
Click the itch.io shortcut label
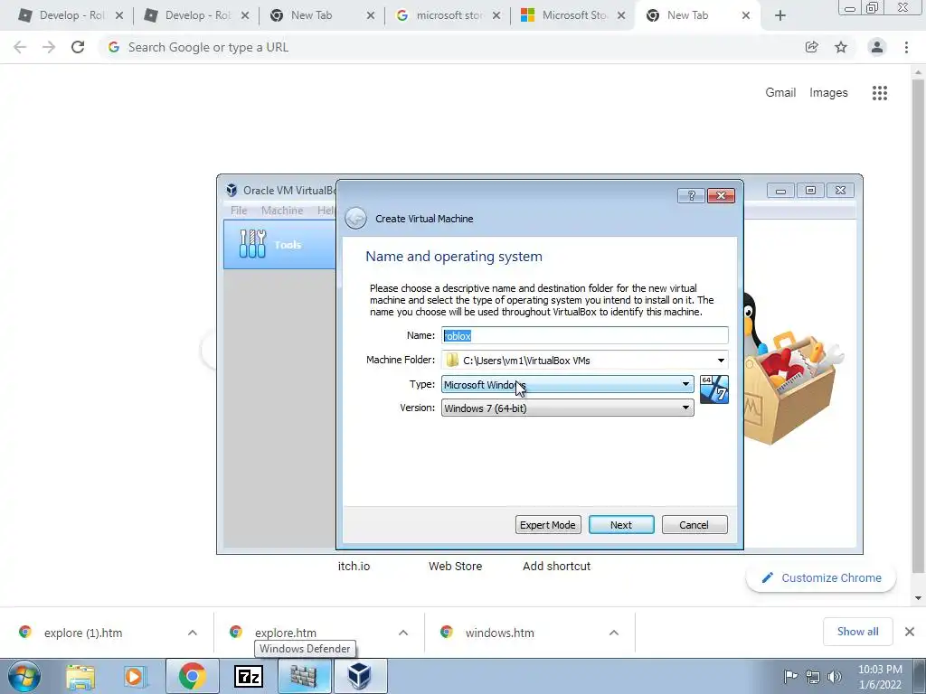[x=354, y=566]
